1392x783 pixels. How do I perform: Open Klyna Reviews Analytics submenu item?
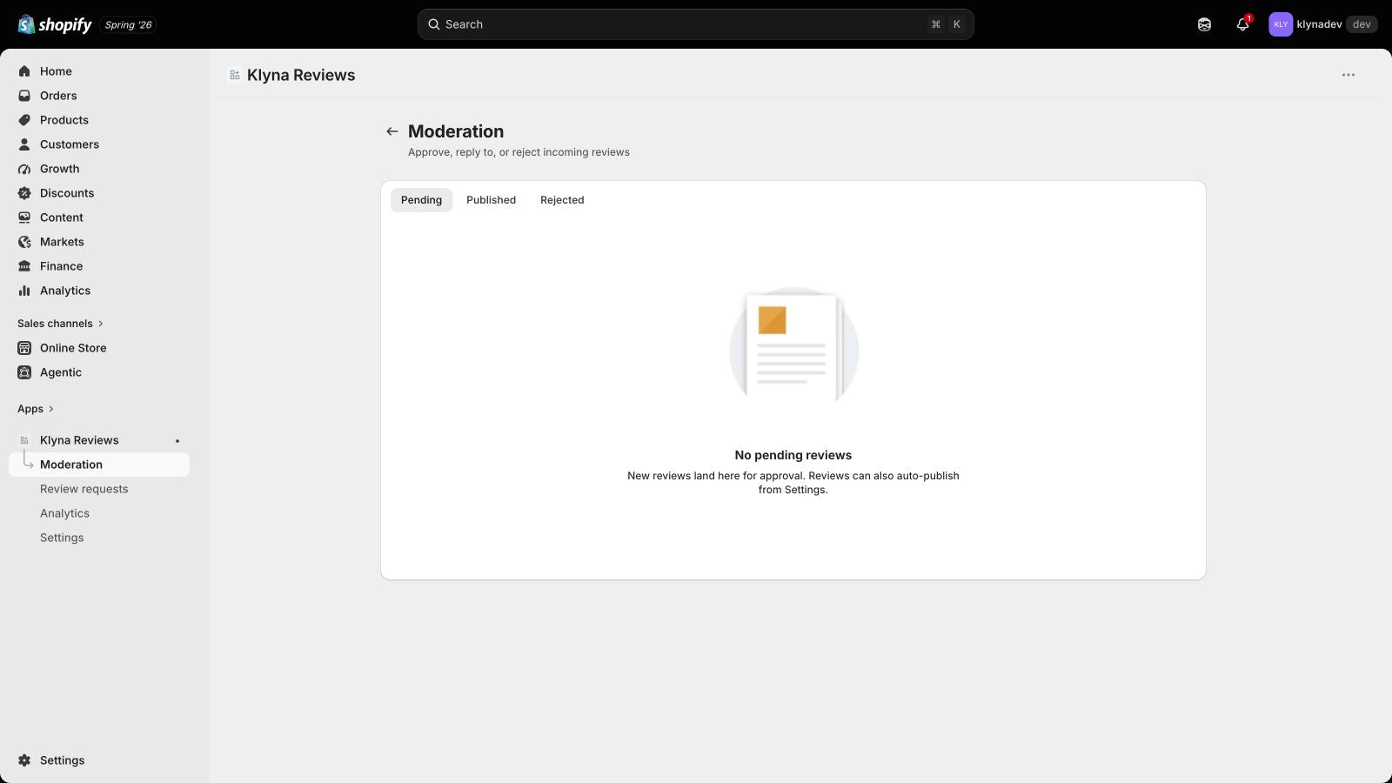64,513
